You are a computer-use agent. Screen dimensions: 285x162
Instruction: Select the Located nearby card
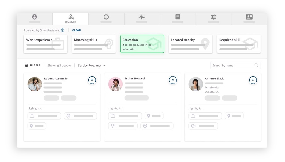pyautogui.click(x=191, y=44)
